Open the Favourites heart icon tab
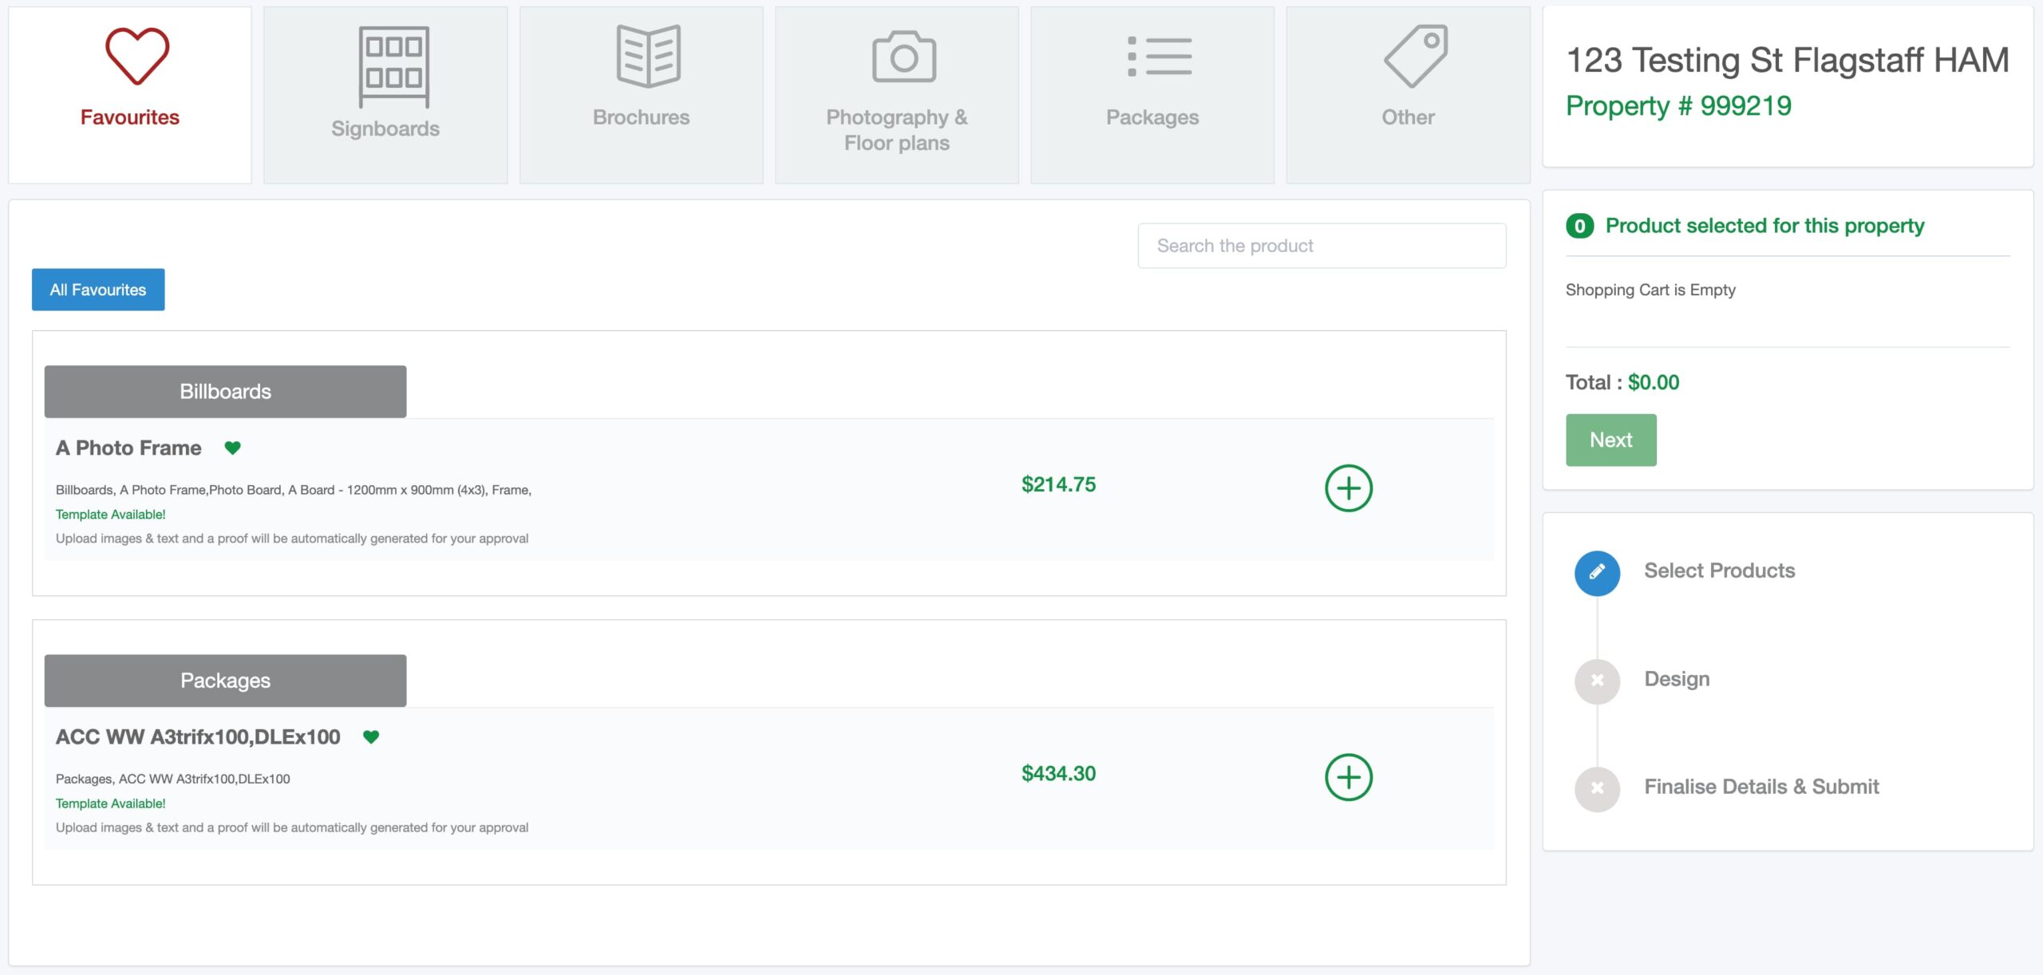2043x975 pixels. pyautogui.click(x=137, y=56)
